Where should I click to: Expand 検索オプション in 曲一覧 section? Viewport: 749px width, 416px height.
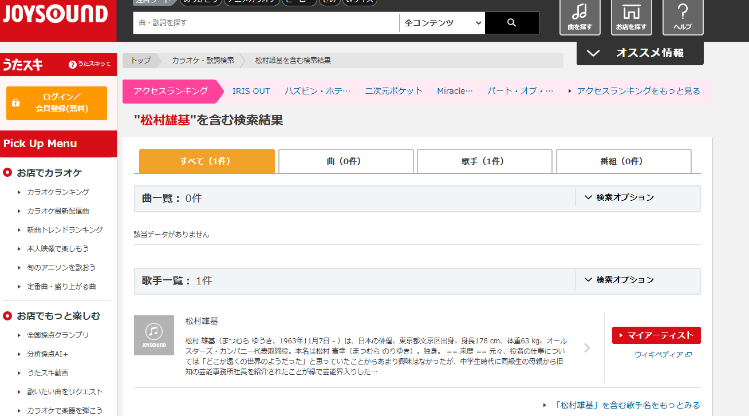(x=619, y=197)
